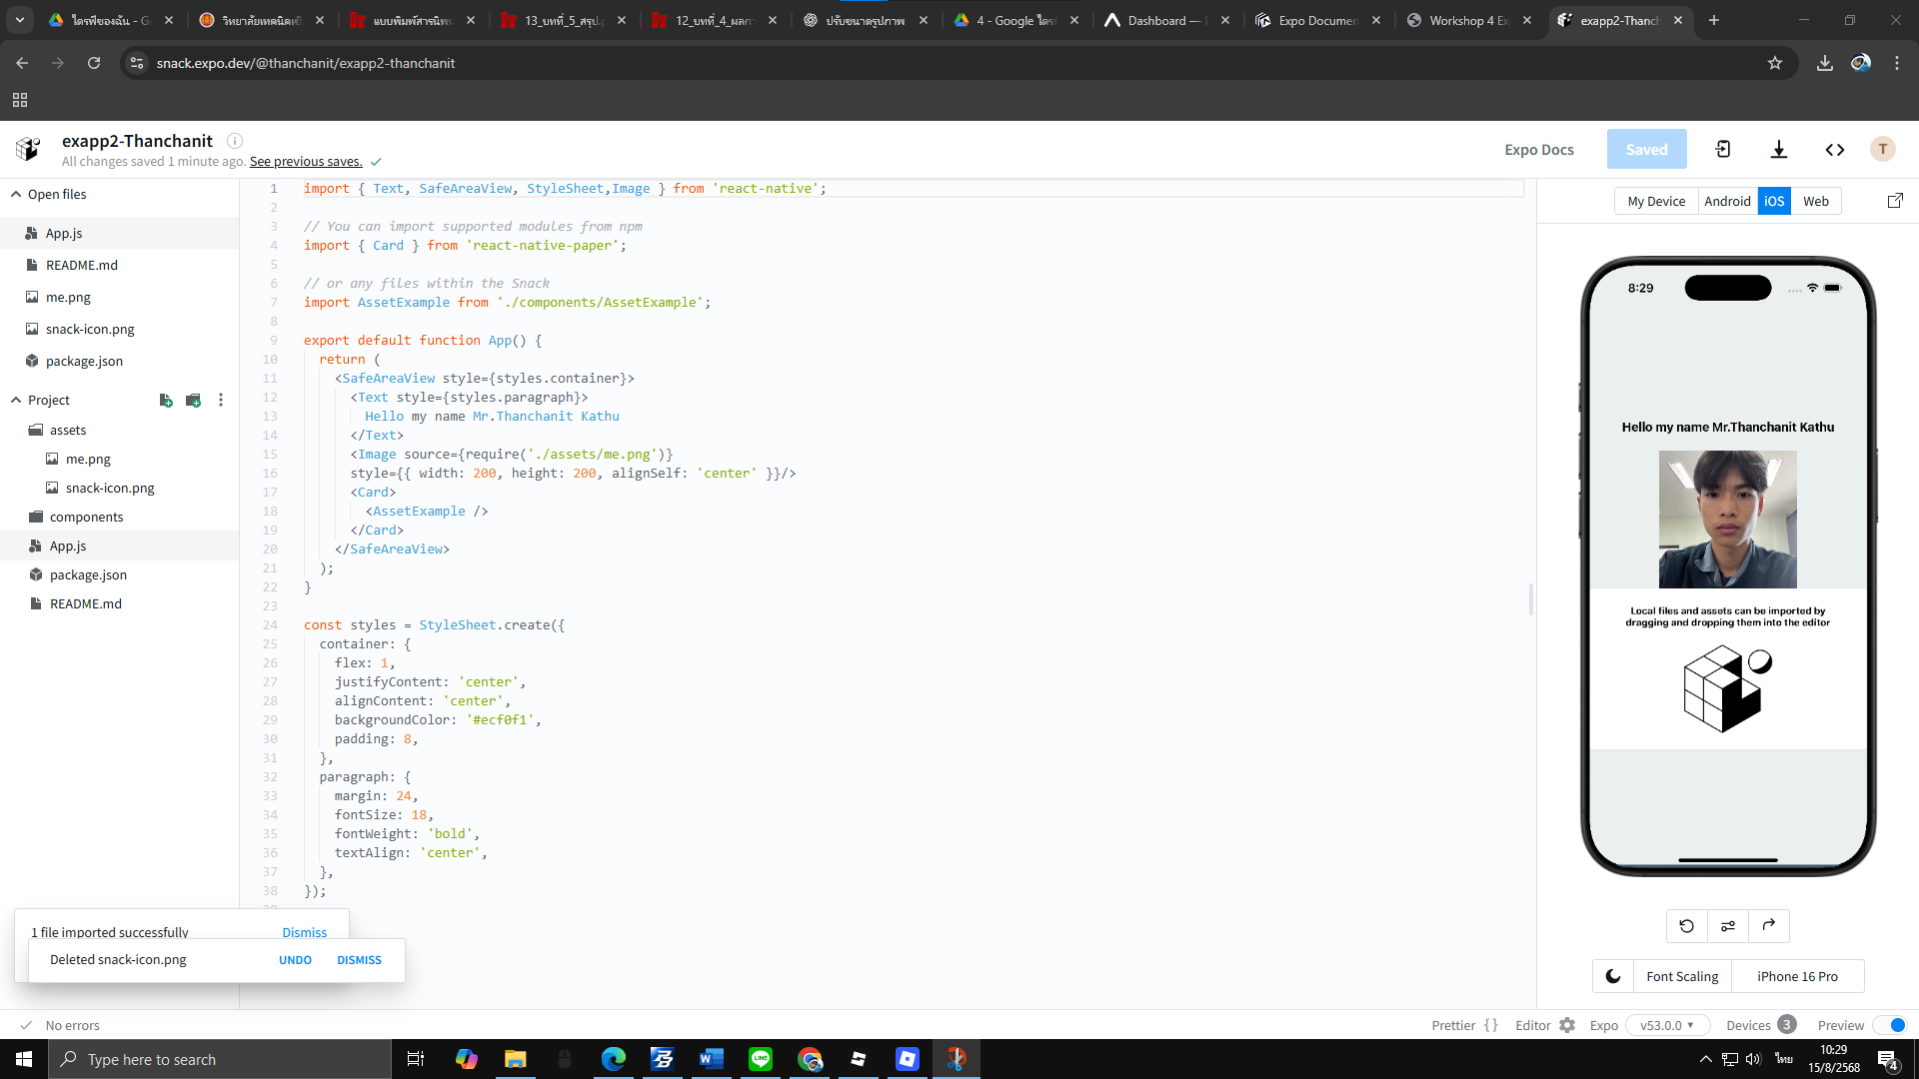Open the See previous saves link

tap(305, 162)
